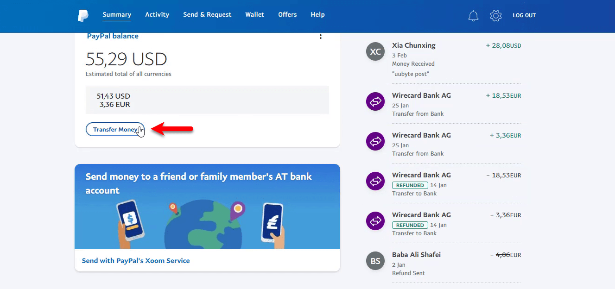Open the PayPal balance heading link
The width and height of the screenshot is (615, 289).
click(x=113, y=36)
